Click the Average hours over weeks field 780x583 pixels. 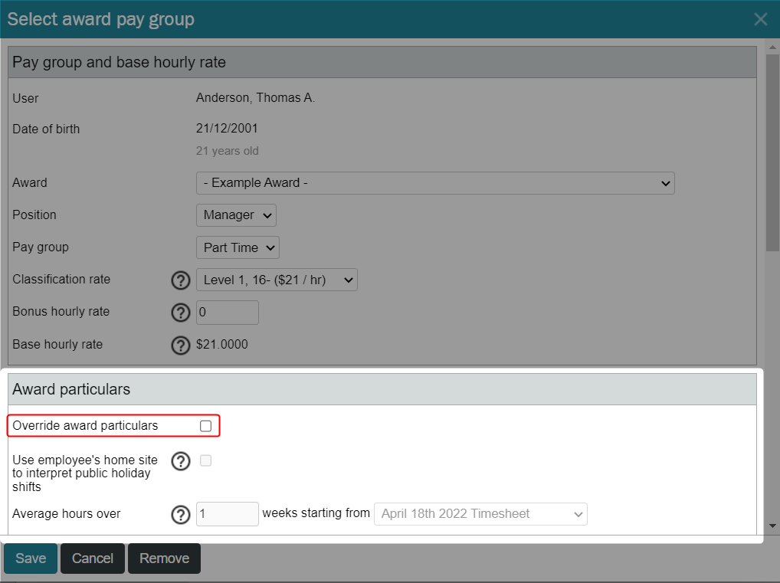[x=228, y=514]
